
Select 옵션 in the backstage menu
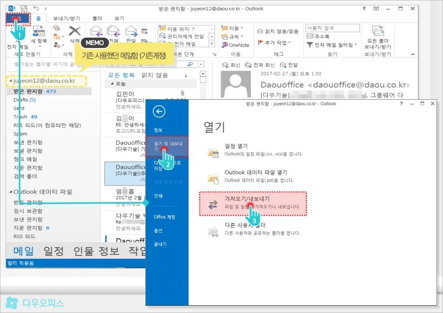(x=158, y=231)
